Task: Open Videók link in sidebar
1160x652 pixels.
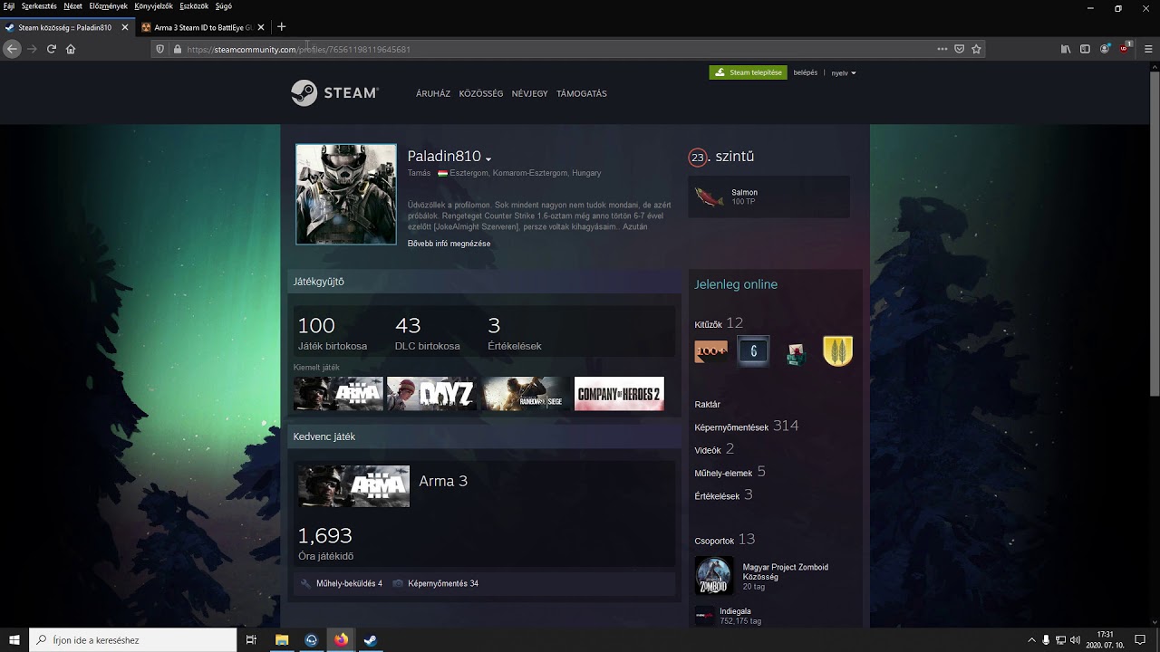Action: (708, 450)
